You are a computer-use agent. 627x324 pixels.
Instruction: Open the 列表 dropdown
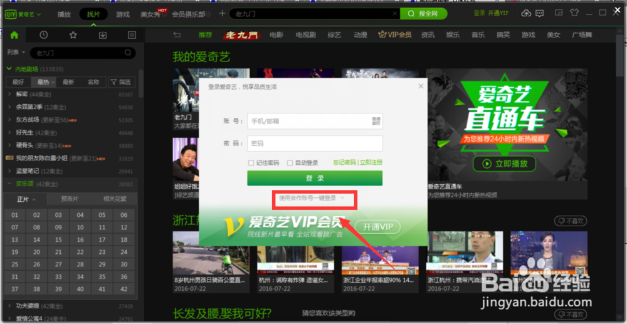(x=16, y=53)
